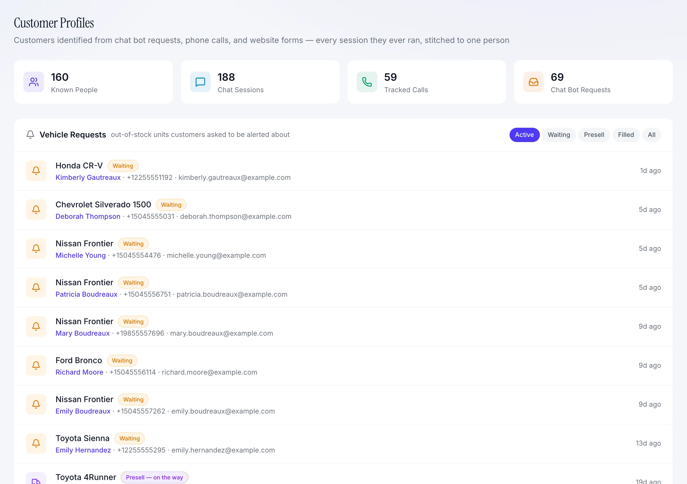687x484 pixels.
Task: Click the Waiting badge on Chevrolet Silverado 1500
Action: coord(171,205)
